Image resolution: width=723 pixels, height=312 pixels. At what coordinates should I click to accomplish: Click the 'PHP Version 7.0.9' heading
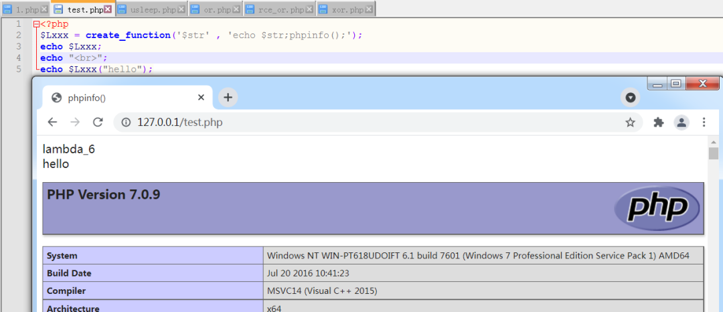pos(104,195)
